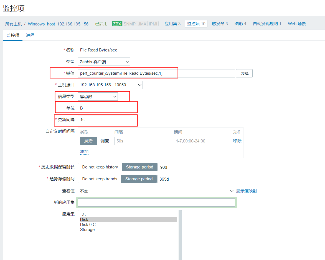
Task: Open the 主机接口 dropdown
Action: click(110, 85)
